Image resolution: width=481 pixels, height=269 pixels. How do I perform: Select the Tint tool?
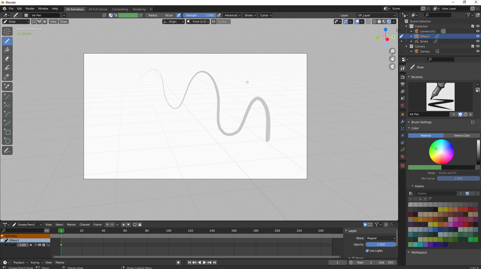point(7,68)
